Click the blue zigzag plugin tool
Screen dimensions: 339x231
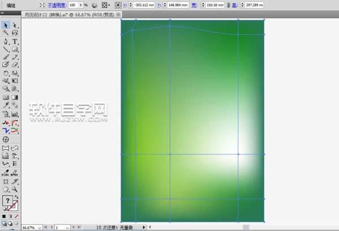[x=6, y=131]
